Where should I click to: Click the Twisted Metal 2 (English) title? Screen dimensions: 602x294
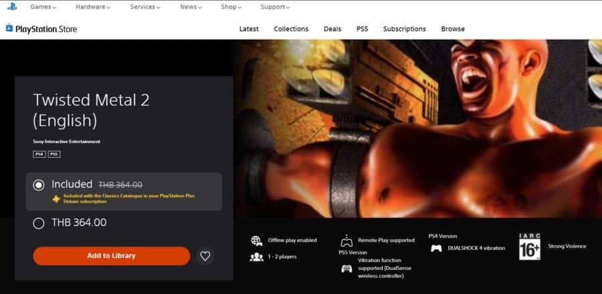point(91,110)
